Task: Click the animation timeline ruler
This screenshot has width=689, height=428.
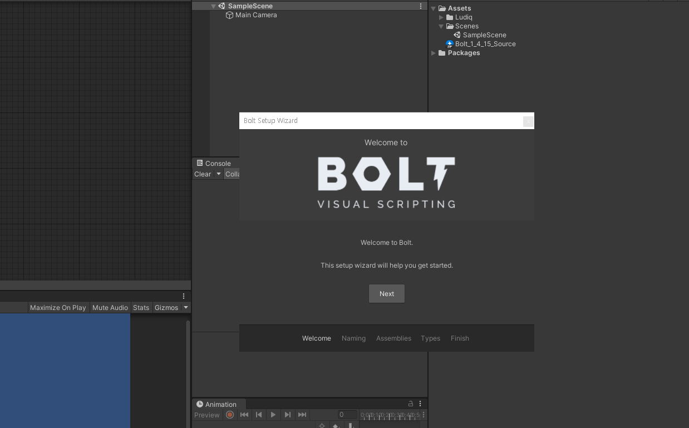Action: 390,415
